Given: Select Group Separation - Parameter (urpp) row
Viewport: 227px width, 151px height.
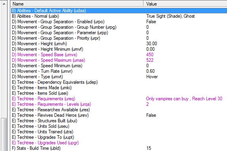Looking at the screenshot, I should pos(119,33).
